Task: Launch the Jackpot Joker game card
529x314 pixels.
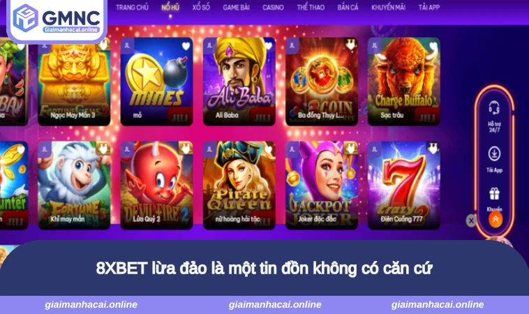Action: tap(322, 185)
